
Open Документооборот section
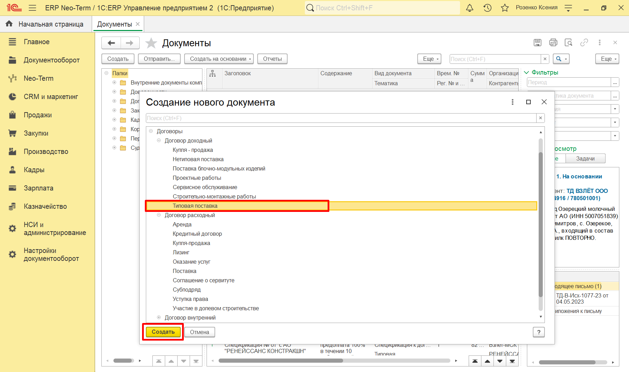[x=51, y=60]
